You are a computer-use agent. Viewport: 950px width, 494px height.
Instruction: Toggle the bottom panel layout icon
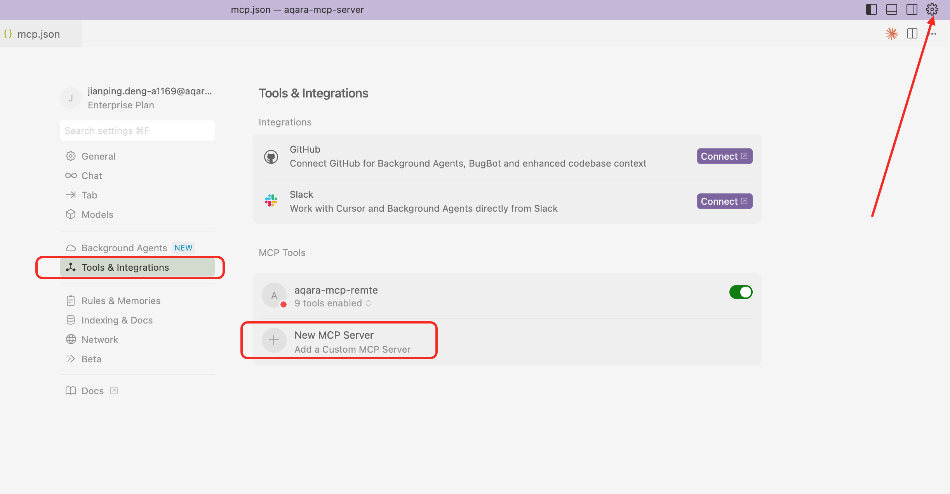891,9
